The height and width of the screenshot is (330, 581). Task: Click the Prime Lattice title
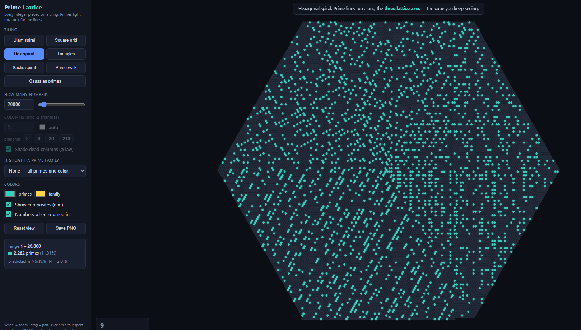23,7
